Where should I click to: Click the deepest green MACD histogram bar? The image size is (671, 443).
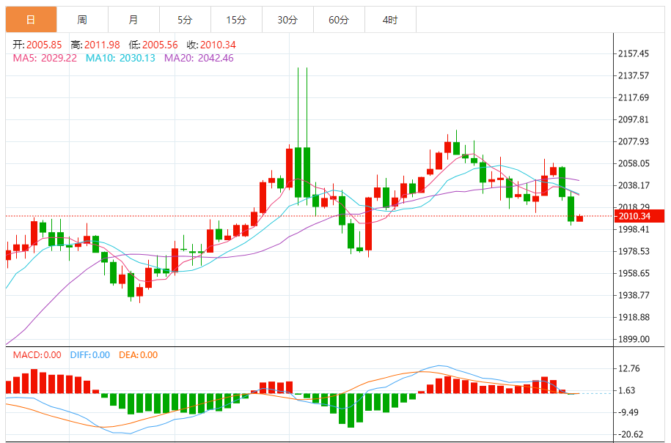351,410
